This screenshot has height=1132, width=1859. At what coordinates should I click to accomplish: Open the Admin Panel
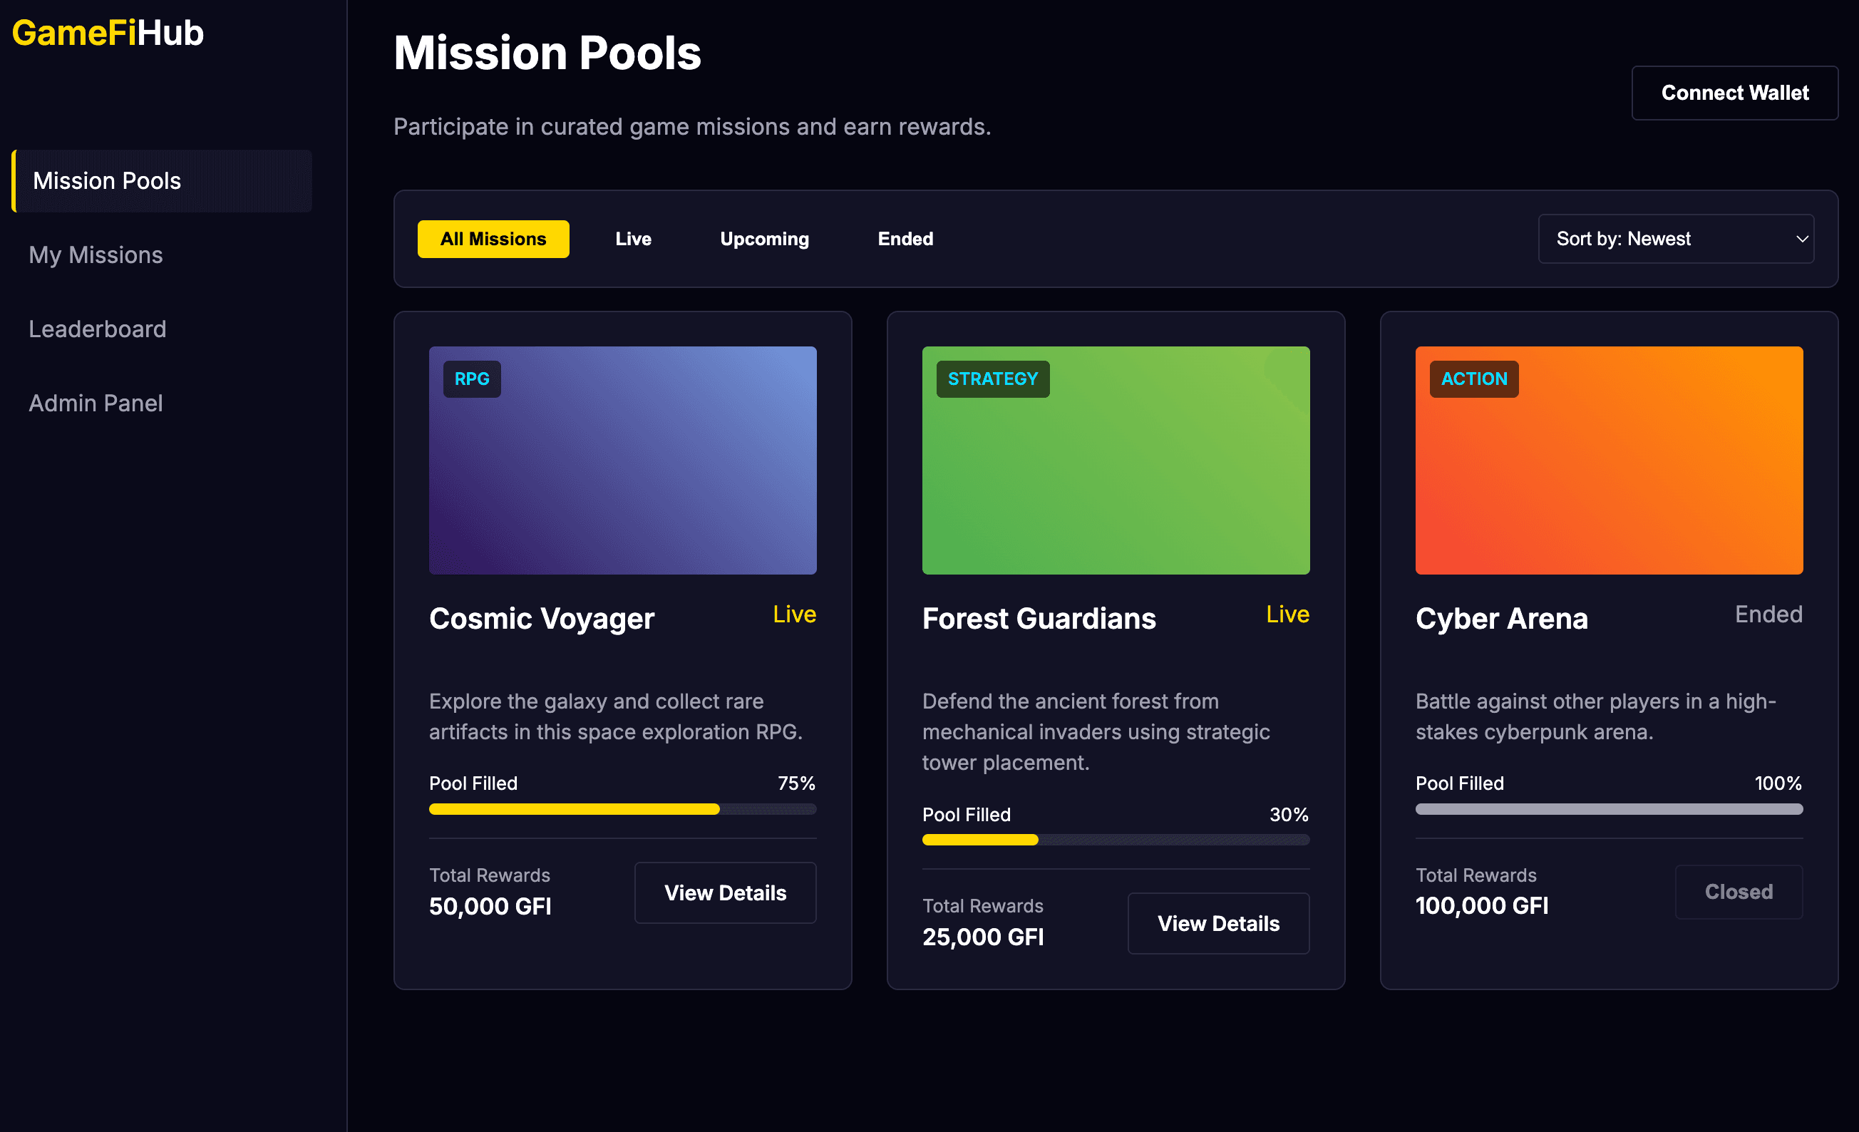pos(96,403)
